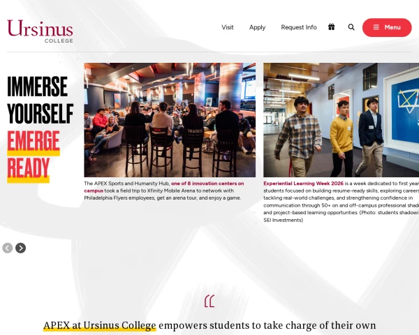Click the 'Immerse Yourself' headline text
419x335 pixels.
[x=40, y=100]
